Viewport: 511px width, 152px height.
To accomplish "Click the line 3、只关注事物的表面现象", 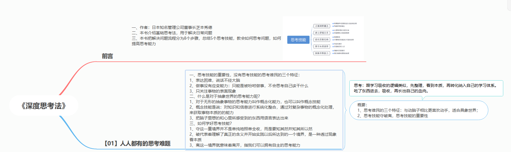I will [213, 91].
